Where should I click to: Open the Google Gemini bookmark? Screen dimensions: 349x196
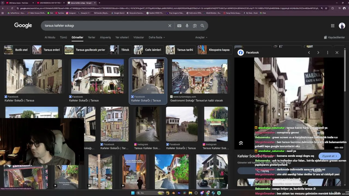[x=118, y=13]
